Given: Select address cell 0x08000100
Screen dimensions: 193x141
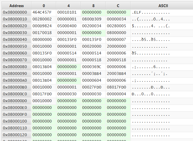Looking at the screenshot, I should 17,121.
